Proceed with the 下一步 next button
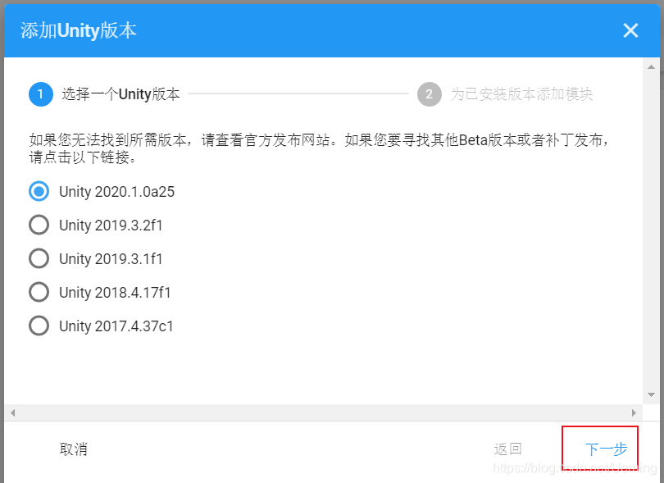 606,449
